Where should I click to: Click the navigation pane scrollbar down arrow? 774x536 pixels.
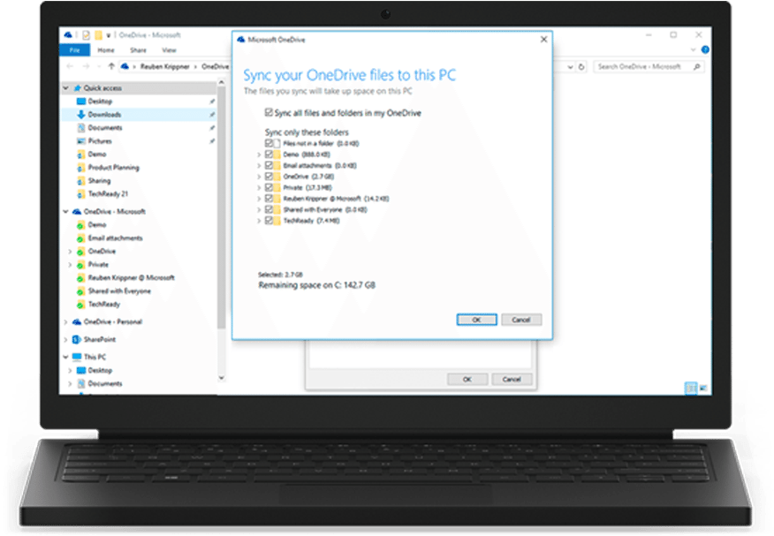point(221,378)
